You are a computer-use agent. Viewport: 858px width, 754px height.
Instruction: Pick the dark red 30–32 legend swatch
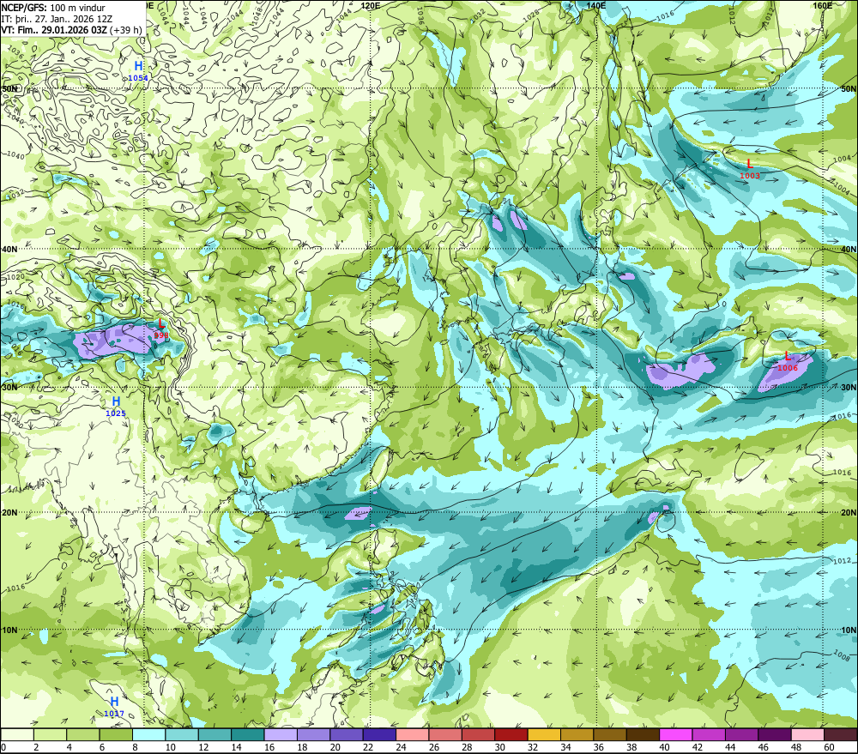pyautogui.click(x=511, y=734)
